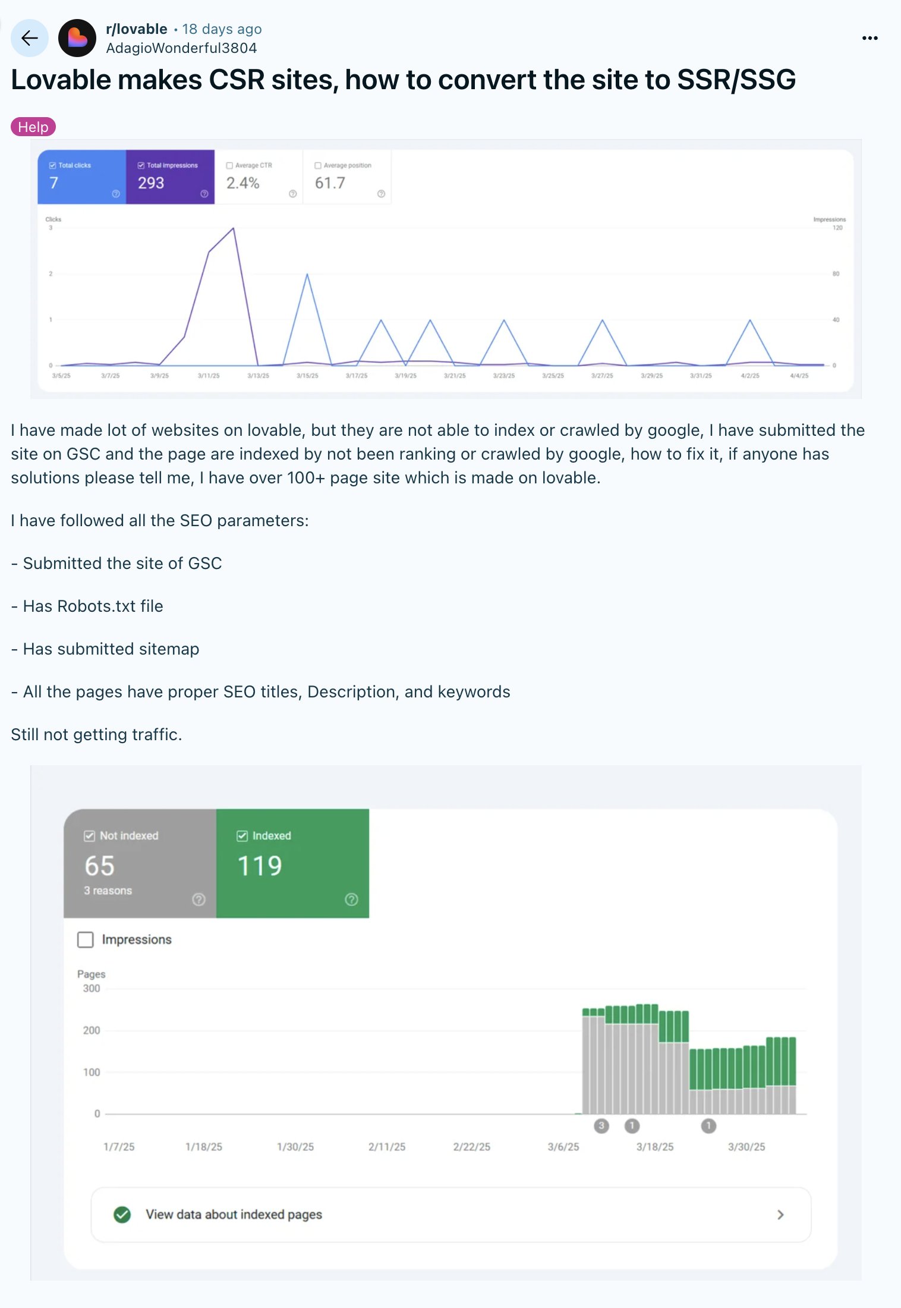
Task: Click the 'Has submitted sitemap' line
Action: [105, 649]
